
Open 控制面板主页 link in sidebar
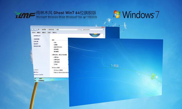(x=37, y=36)
